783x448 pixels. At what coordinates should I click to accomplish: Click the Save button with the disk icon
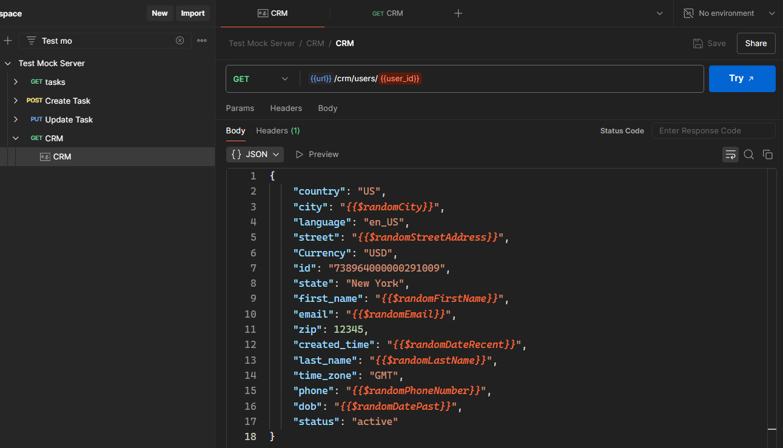[710, 43]
